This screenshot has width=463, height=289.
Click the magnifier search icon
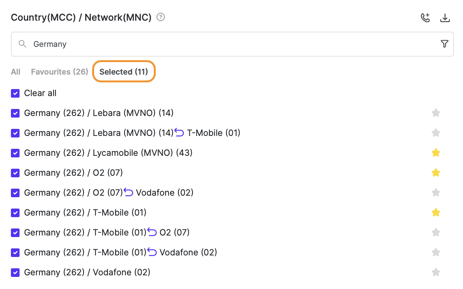[23, 44]
